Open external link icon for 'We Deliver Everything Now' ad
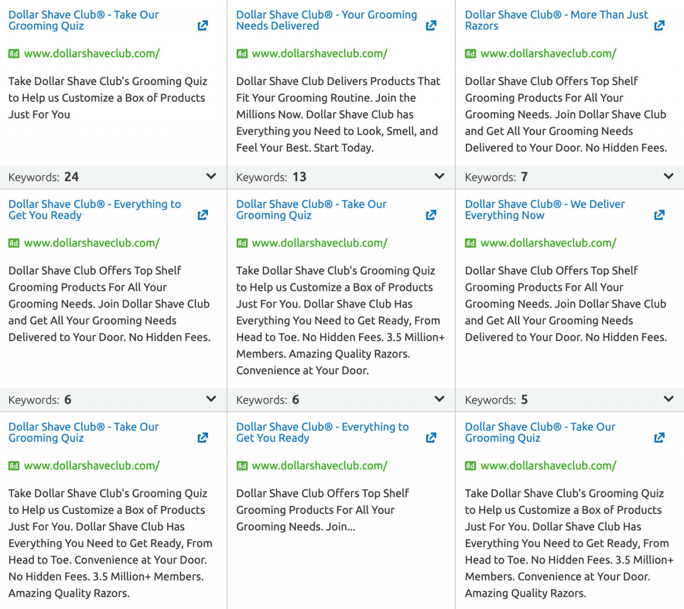The width and height of the screenshot is (684, 609). [x=659, y=214]
